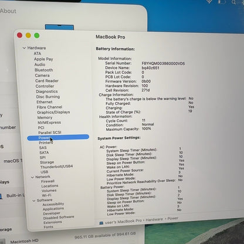Select USB in the sidebar
This screenshot has width=244, height=244.
click(x=44, y=172)
